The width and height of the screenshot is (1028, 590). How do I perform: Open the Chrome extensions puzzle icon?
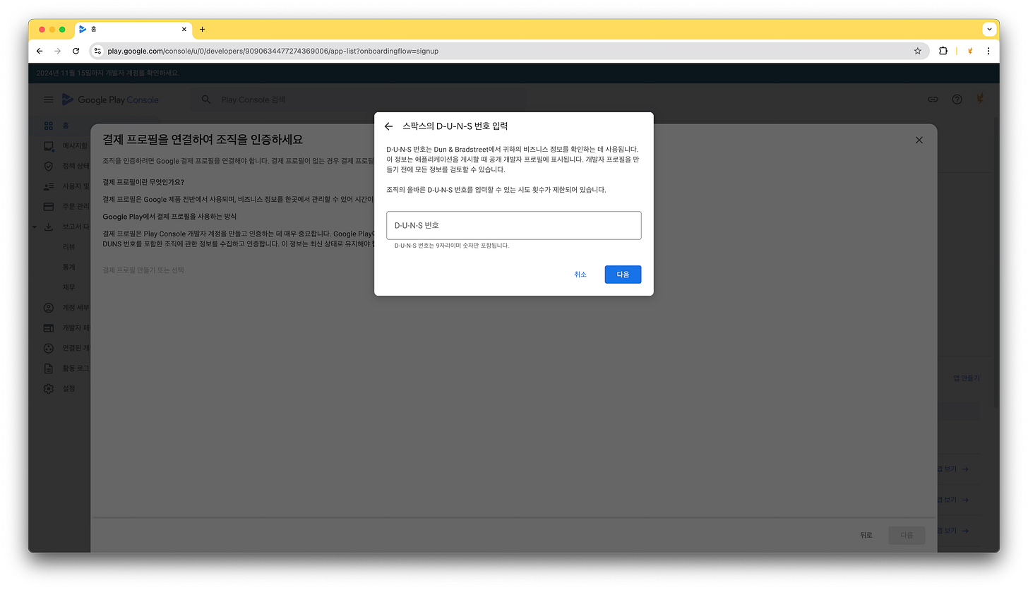click(x=943, y=51)
